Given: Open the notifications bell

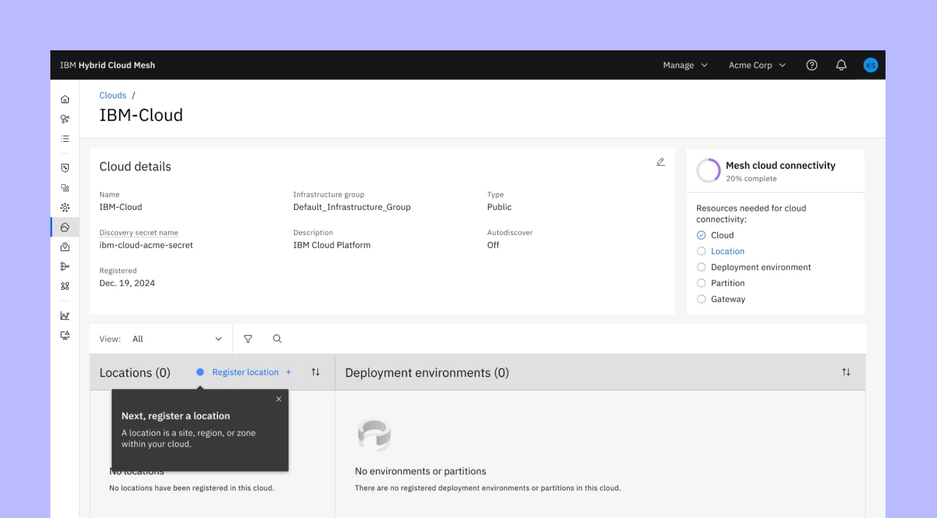Looking at the screenshot, I should point(841,65).
